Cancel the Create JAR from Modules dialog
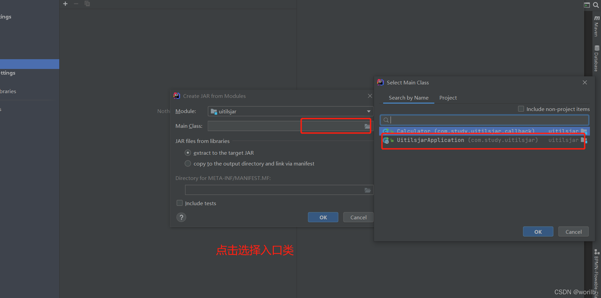This screenshot has width=601, height=298. tap(358, 217)
